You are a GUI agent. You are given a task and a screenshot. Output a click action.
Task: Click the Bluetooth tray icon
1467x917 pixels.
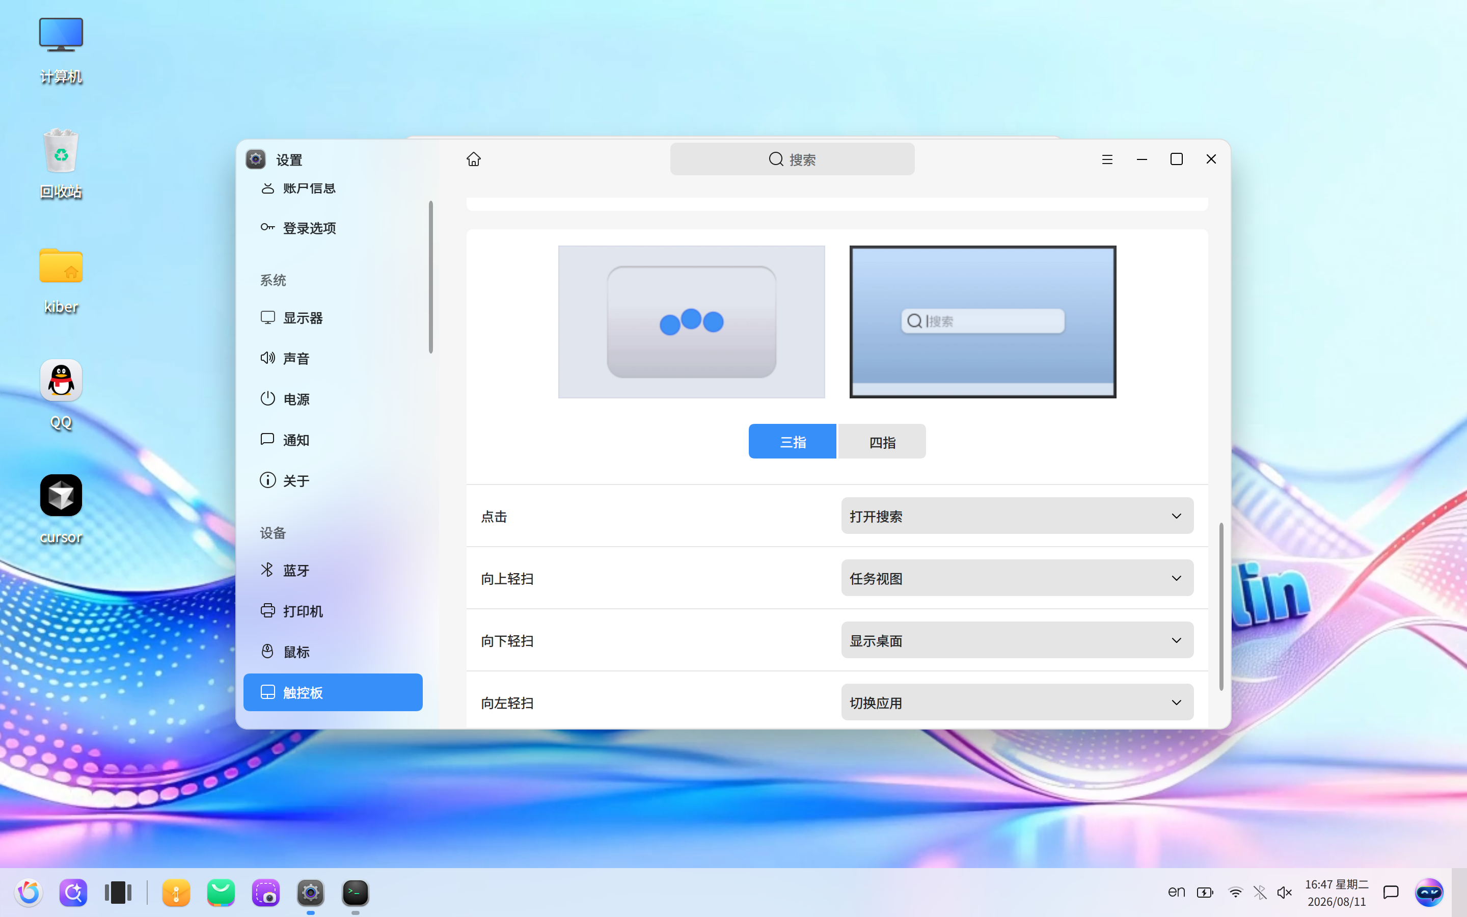1260,893
